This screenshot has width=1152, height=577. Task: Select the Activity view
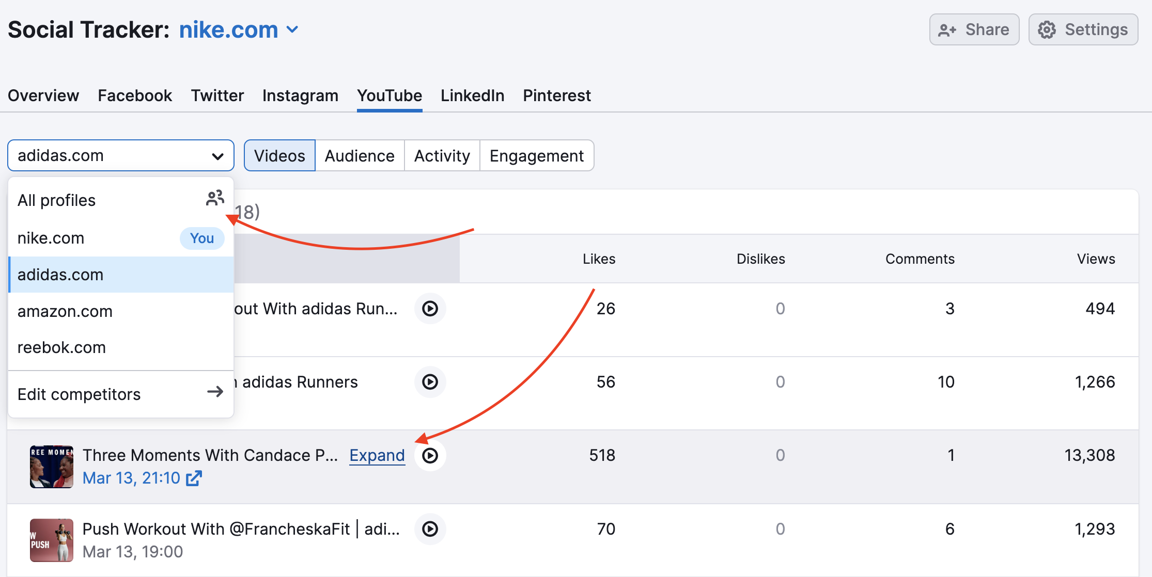pyautogui.click(x=442, y=155)
